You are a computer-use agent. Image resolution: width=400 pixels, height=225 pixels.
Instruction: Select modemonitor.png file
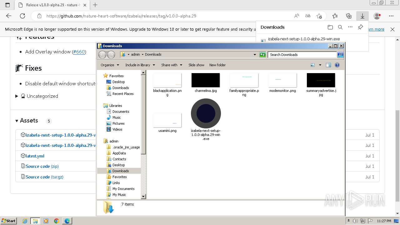point(282,82)
